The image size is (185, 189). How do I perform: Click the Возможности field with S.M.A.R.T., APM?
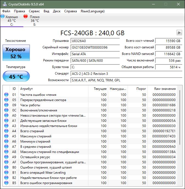point(126,80)
